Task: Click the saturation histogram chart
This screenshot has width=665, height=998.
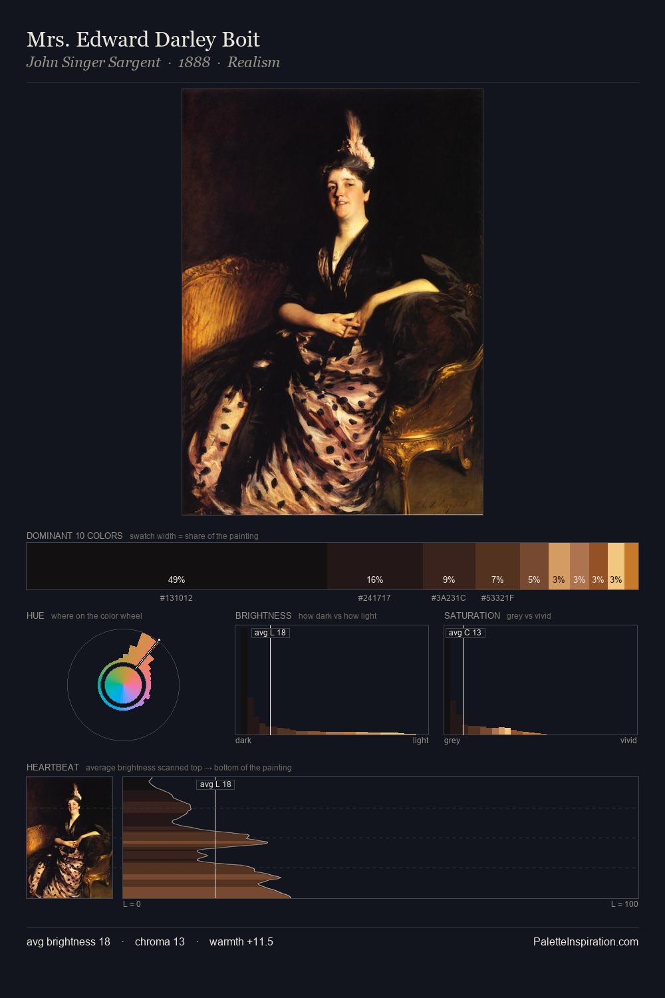Action: pos(541,680)
